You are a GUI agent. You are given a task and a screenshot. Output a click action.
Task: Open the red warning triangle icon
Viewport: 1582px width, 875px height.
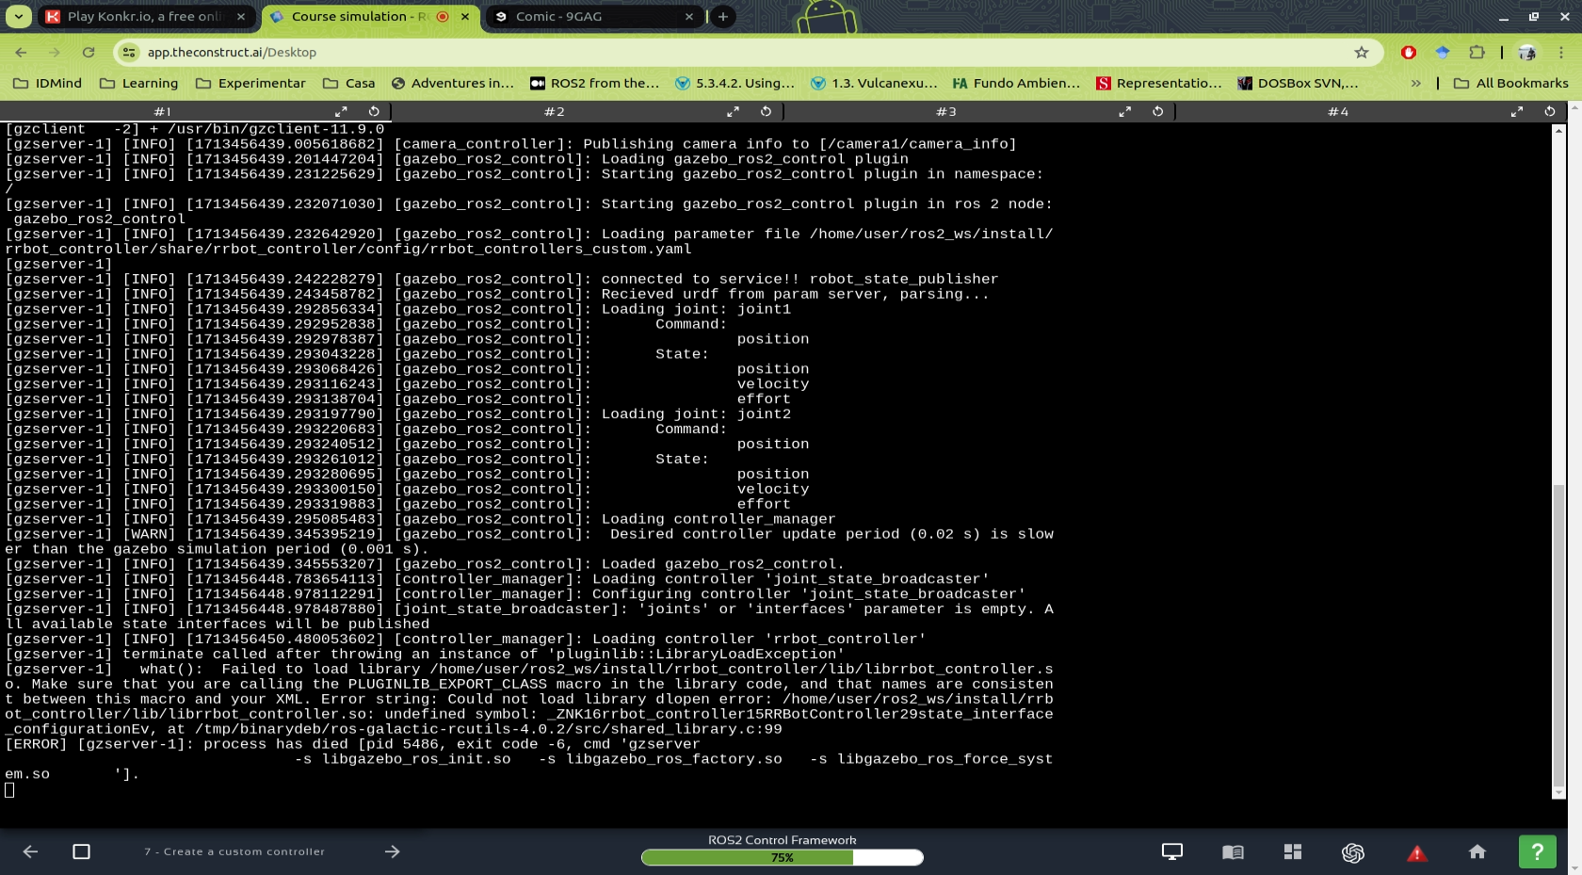click(x=1416, y=853)
